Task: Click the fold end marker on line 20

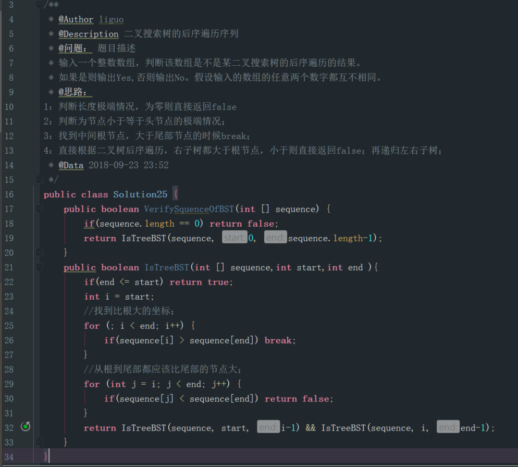Action: point(39,252)
